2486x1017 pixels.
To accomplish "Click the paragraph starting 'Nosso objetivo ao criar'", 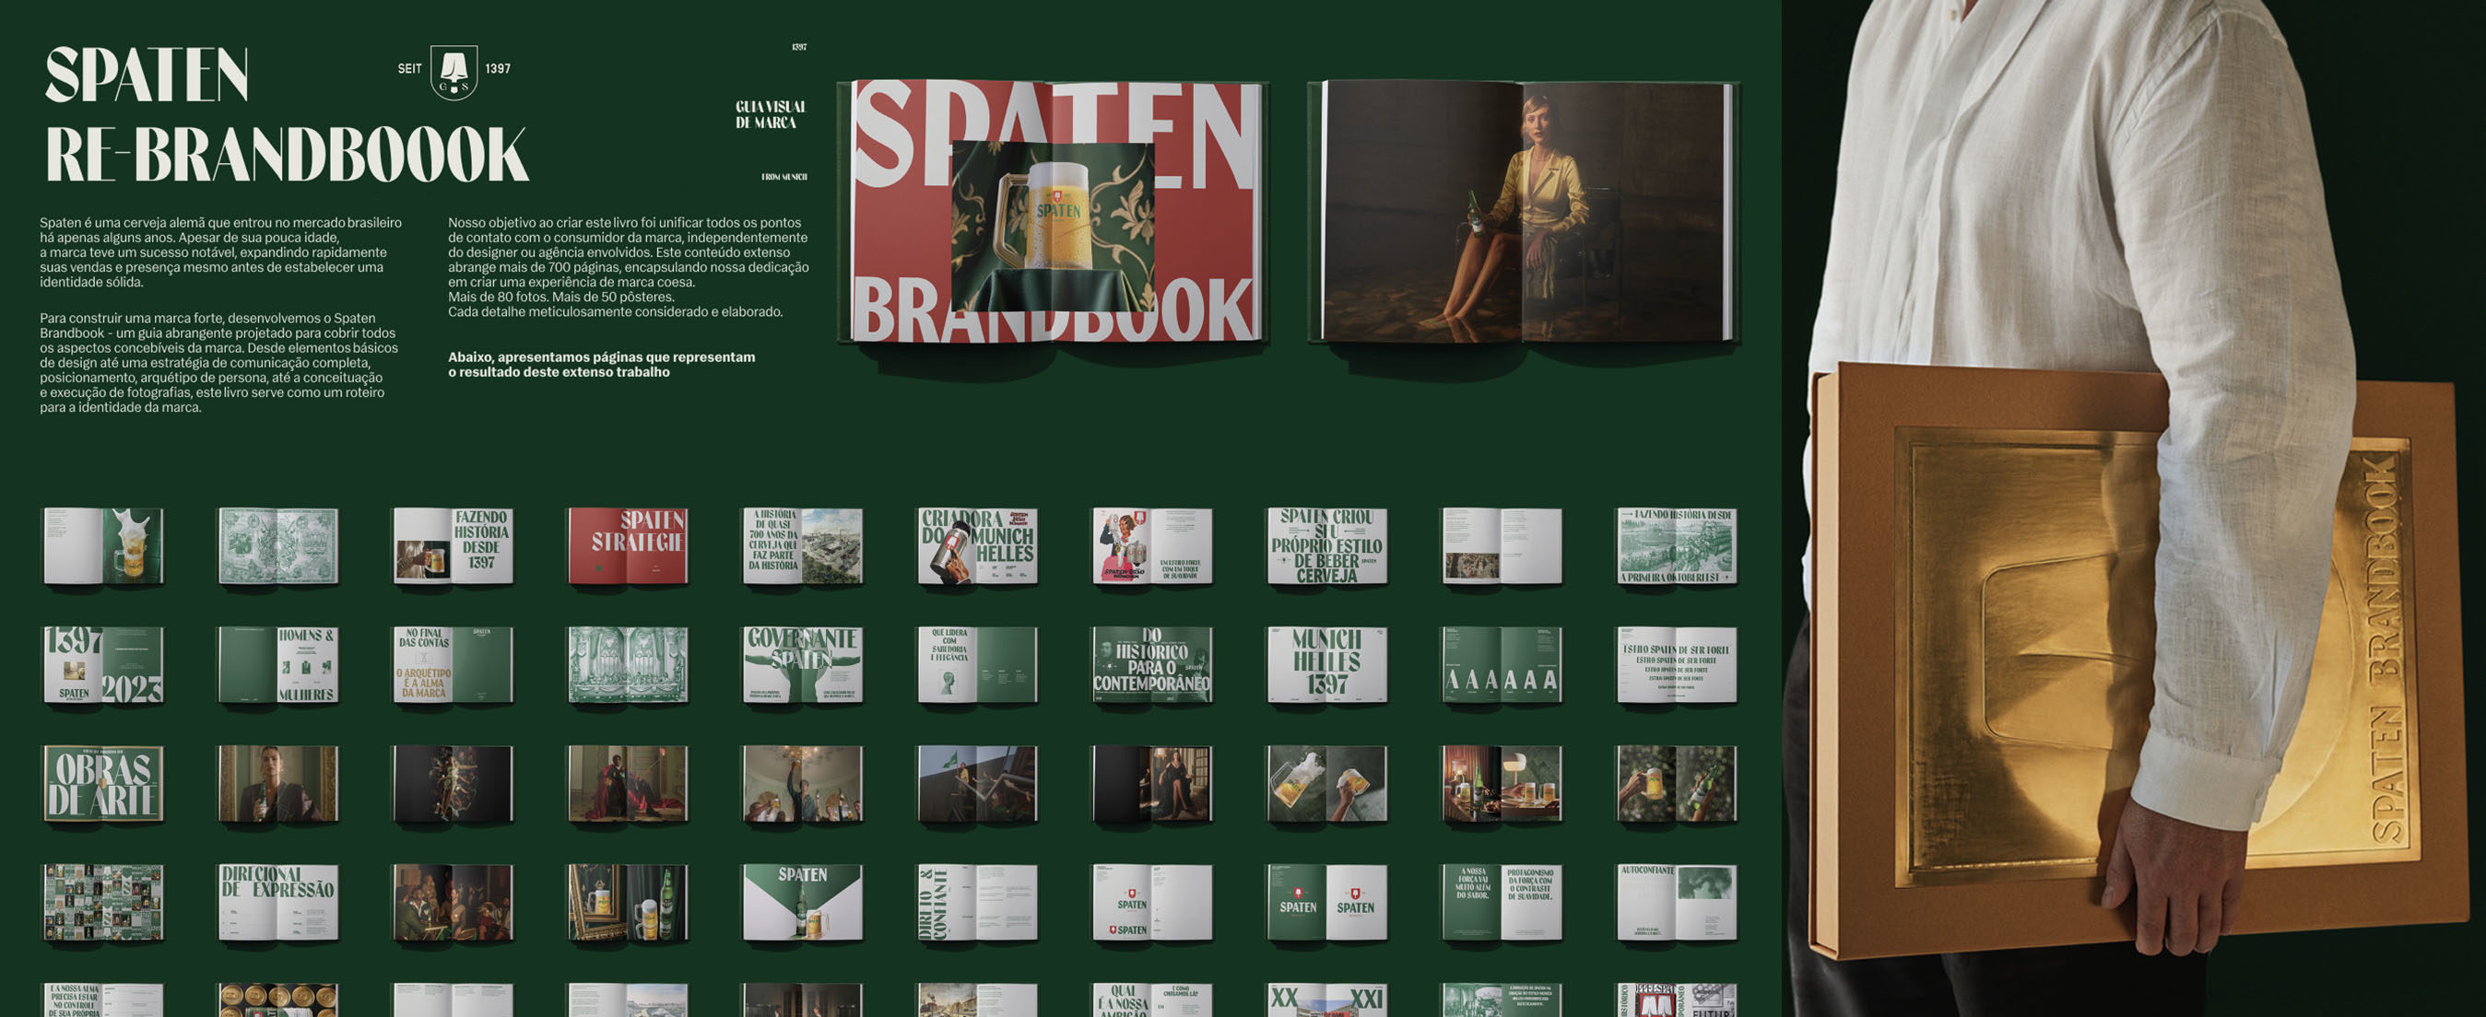I will coord(629,267).
